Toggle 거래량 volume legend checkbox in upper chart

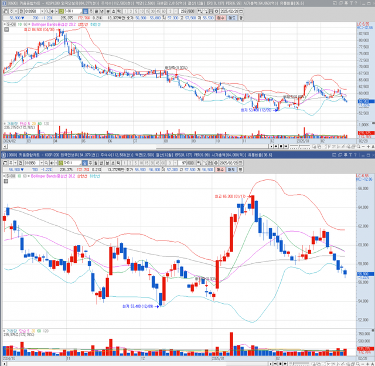(4, 123)
